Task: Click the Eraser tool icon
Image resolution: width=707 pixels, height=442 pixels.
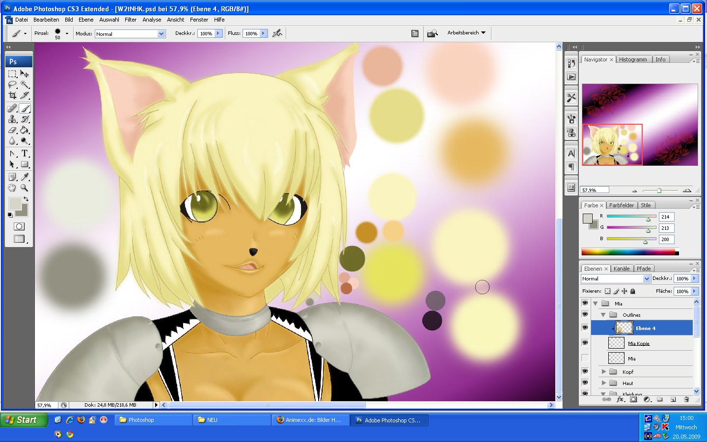Action: point(12,130)
